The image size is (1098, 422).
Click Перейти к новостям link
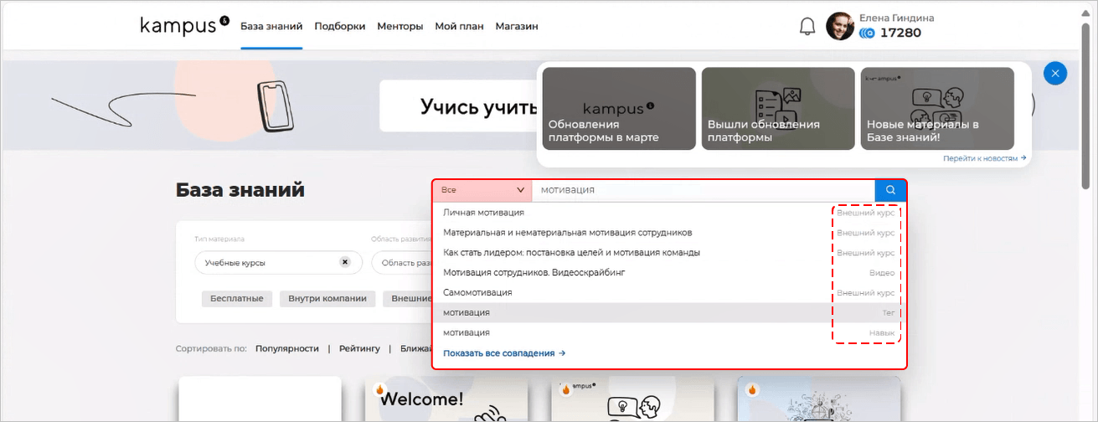[x=985, y=158]
